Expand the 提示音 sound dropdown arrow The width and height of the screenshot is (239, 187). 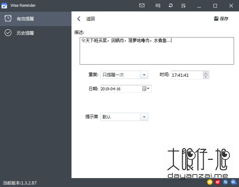point(144,117)
